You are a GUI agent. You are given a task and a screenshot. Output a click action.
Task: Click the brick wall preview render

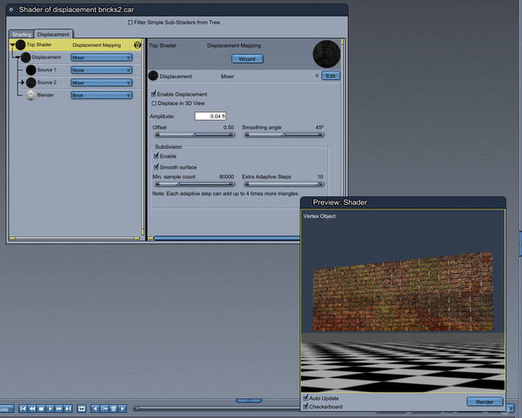403,292
